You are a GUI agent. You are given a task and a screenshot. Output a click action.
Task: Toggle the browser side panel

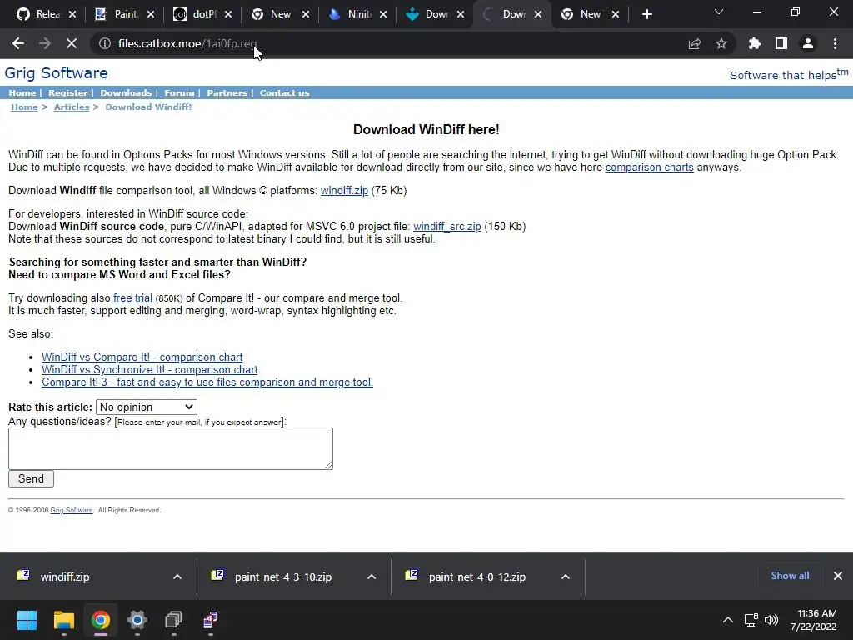[781, 43]
